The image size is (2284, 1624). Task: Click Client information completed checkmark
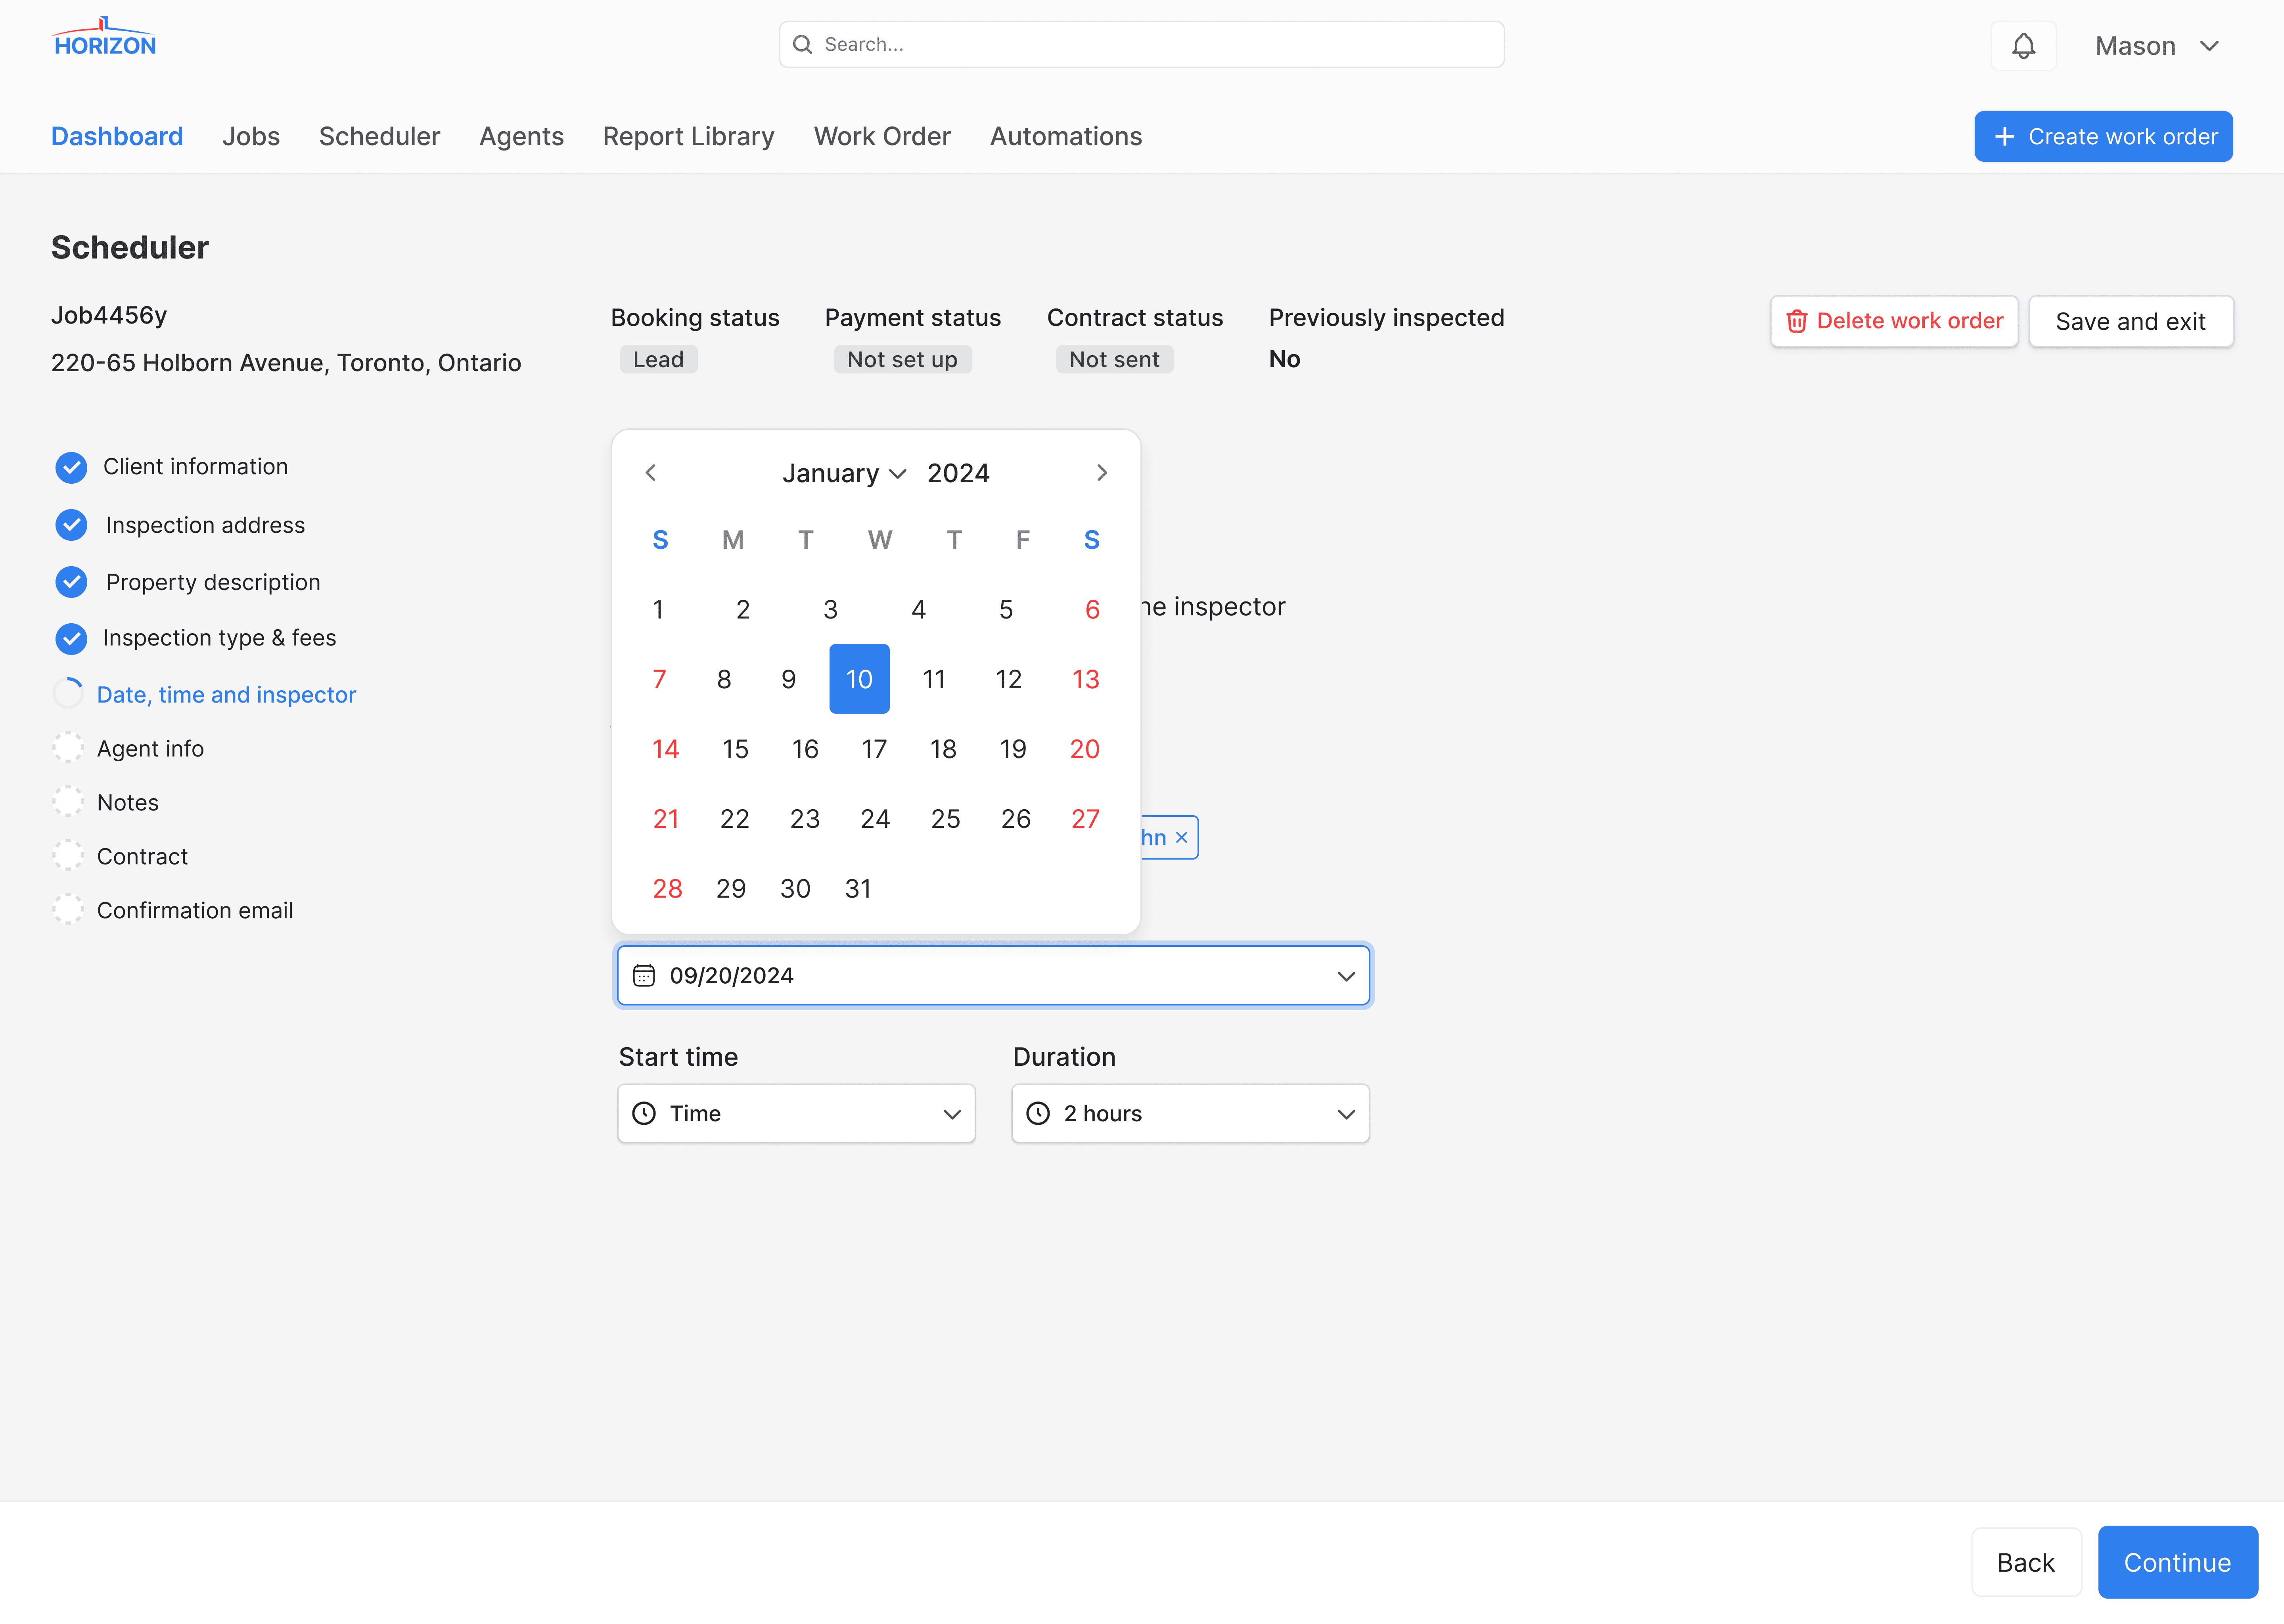(71, 467)
